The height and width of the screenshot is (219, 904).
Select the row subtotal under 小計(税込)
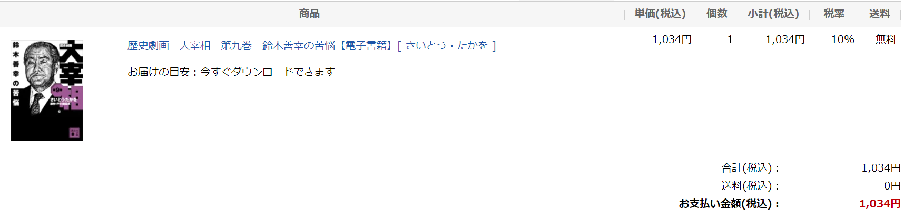click(785, 39)
